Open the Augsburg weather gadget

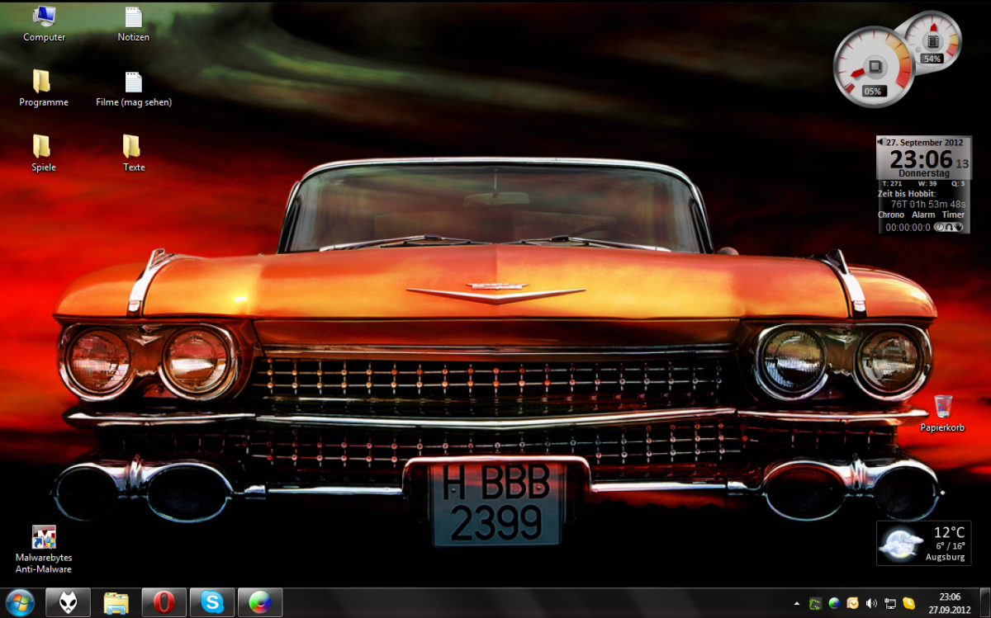point(923,543)
